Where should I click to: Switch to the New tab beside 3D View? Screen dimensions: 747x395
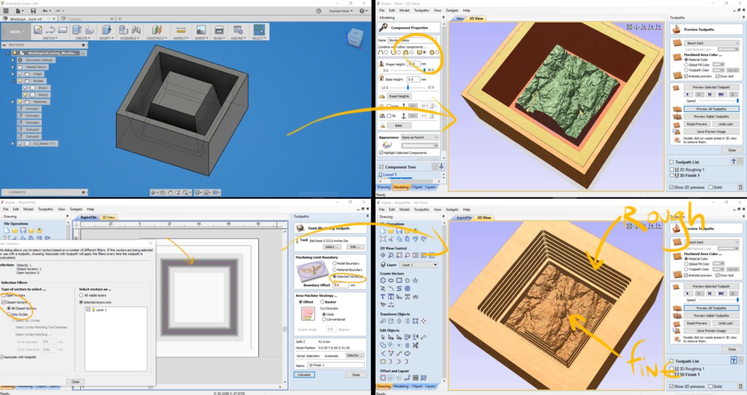pyautogui.click(x=460, y=18)
